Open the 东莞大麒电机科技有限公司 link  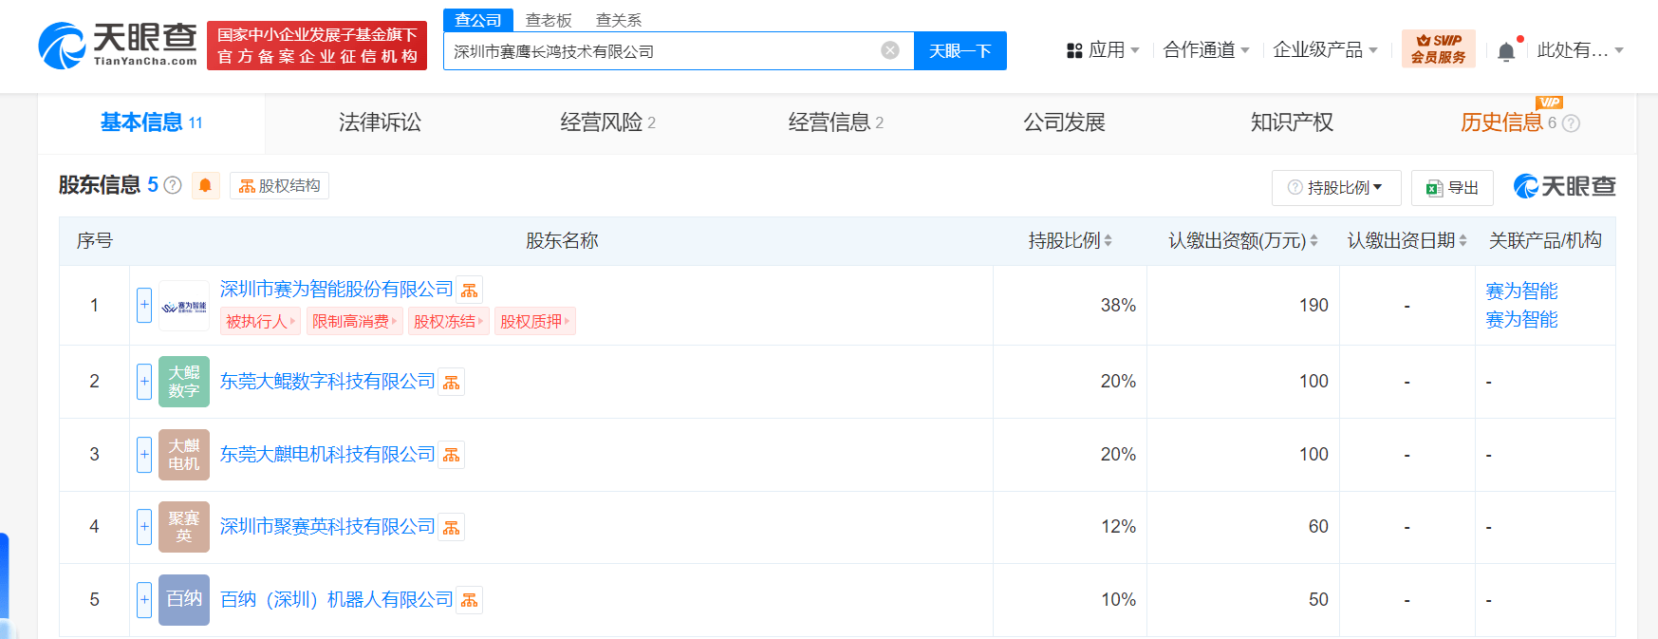(x=327, y=454)
